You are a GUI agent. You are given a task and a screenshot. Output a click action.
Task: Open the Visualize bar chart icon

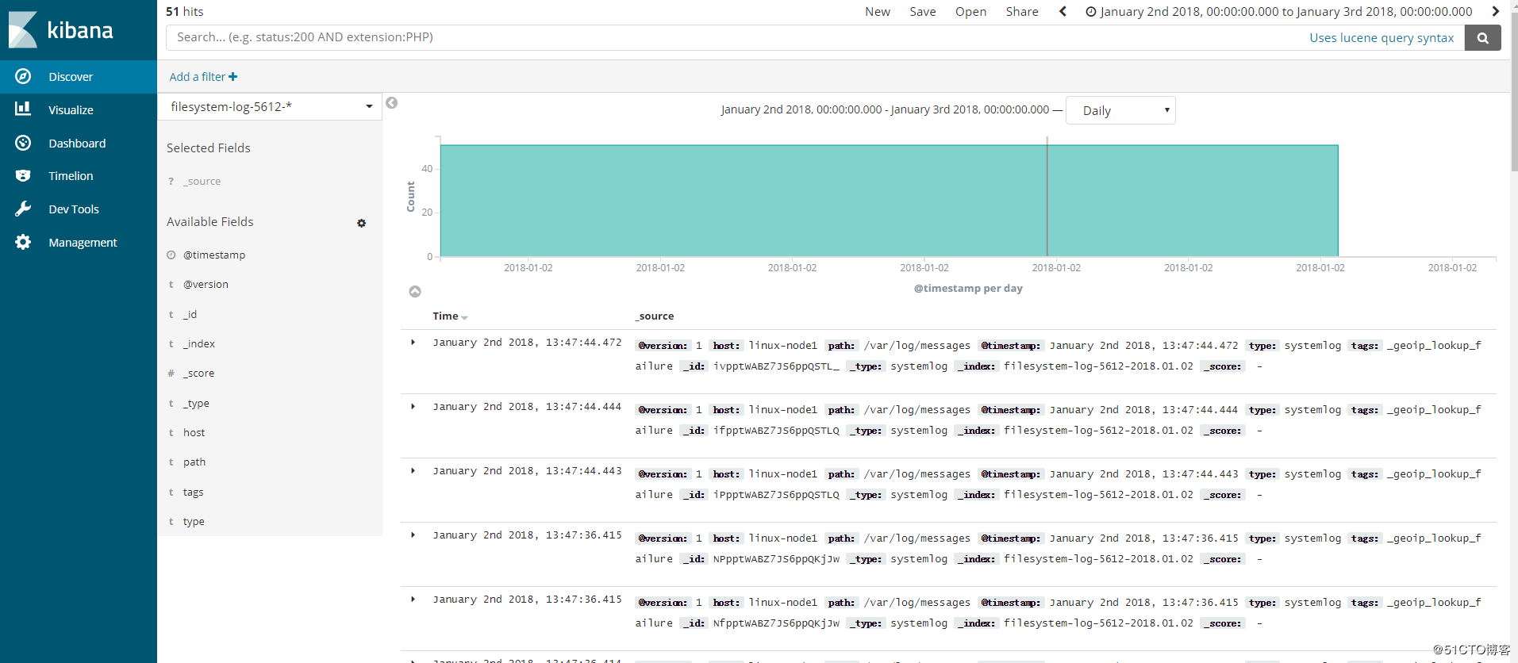(23, 109)
